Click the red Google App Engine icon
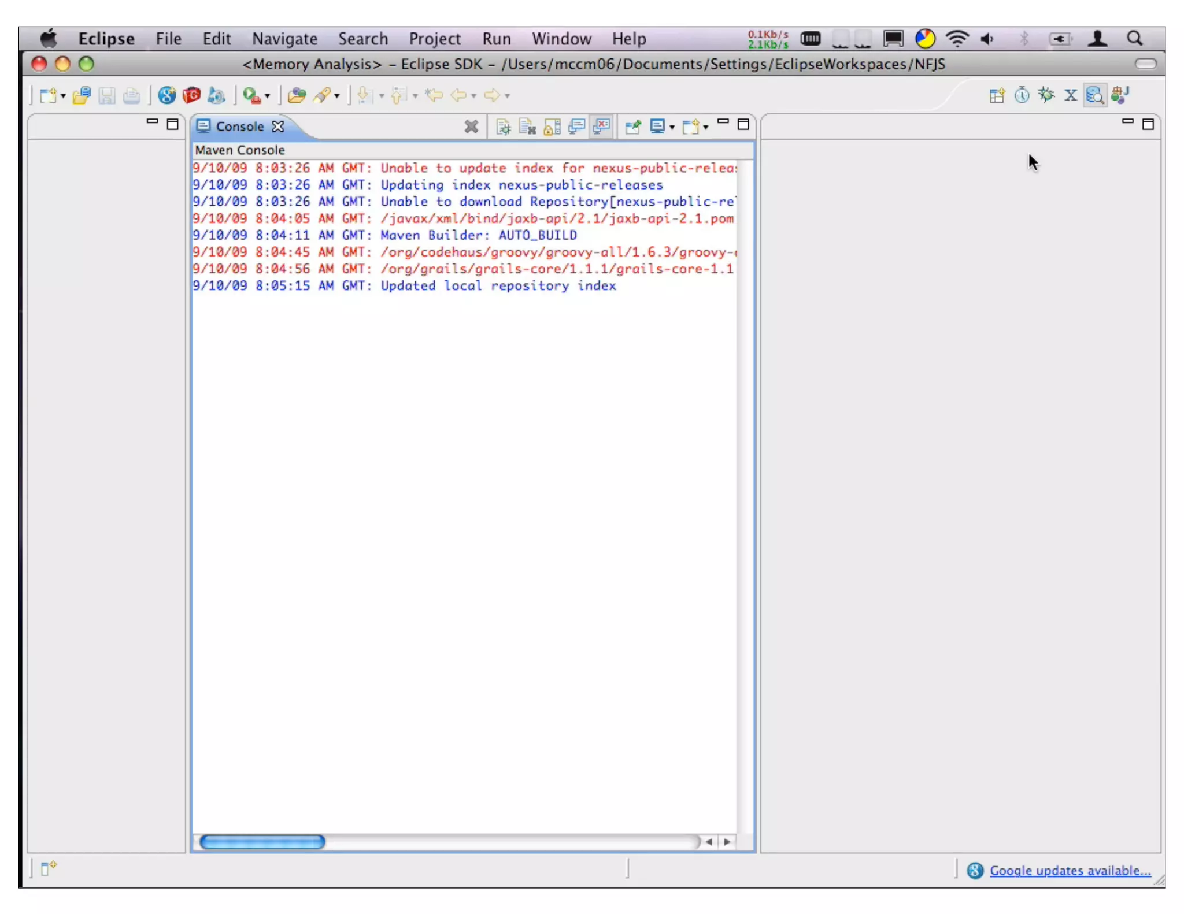Viewport: 1184px width, 914px height. click(x=191, y=95)
